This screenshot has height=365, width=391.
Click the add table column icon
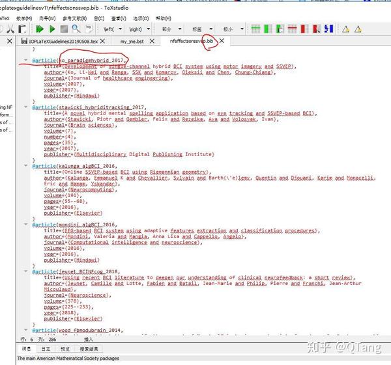(x=268, y=29)
